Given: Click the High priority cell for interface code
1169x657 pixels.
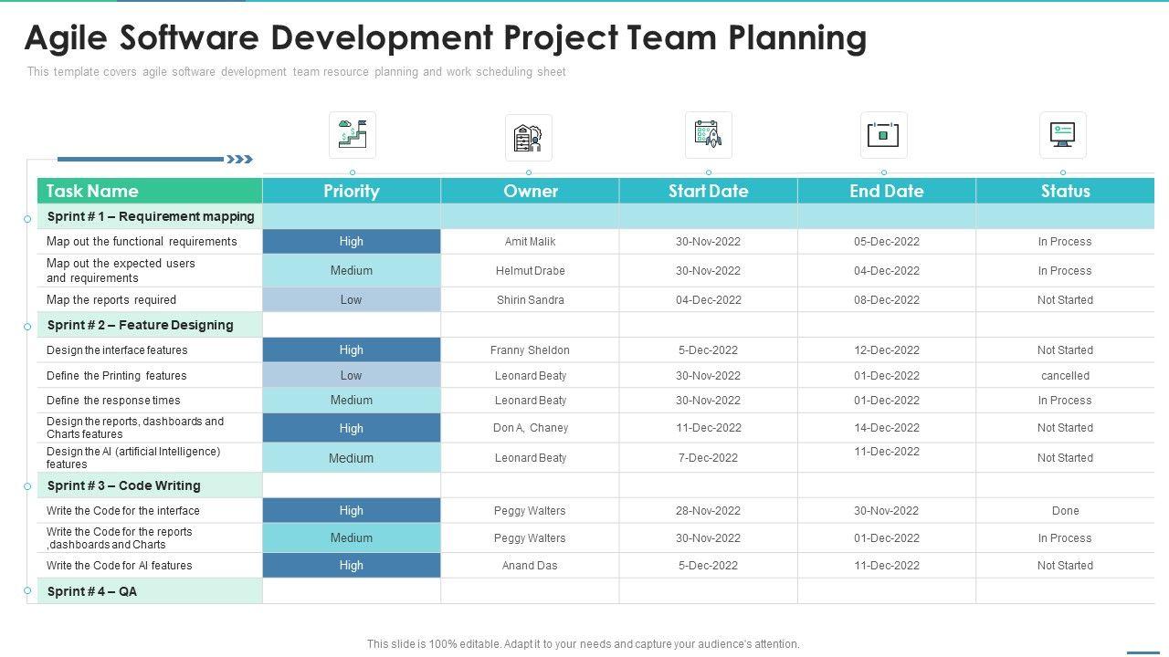Looking at the screenshot, I should coord(352,511).
